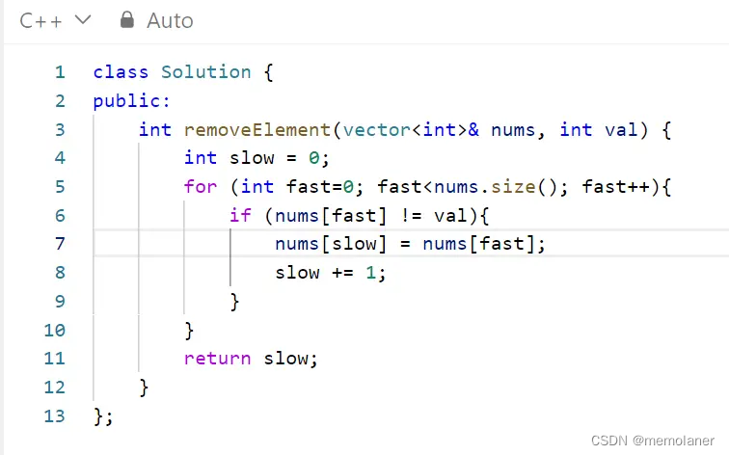Click line number 1

pyautogui.click(x=60, y=72)
